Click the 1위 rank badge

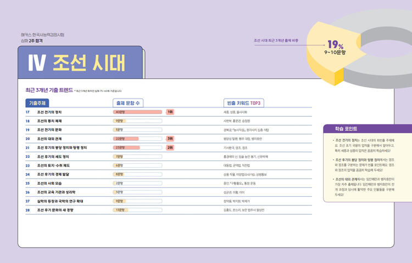pyautogui.click(x=170, y=112)
